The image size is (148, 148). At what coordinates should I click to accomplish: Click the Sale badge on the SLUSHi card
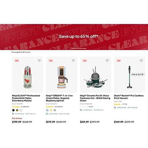[17, 61]
